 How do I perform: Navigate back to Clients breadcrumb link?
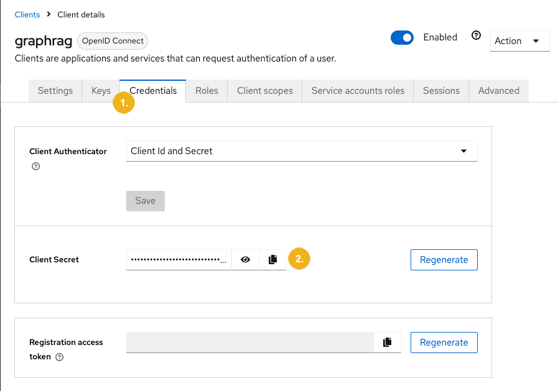27,14
